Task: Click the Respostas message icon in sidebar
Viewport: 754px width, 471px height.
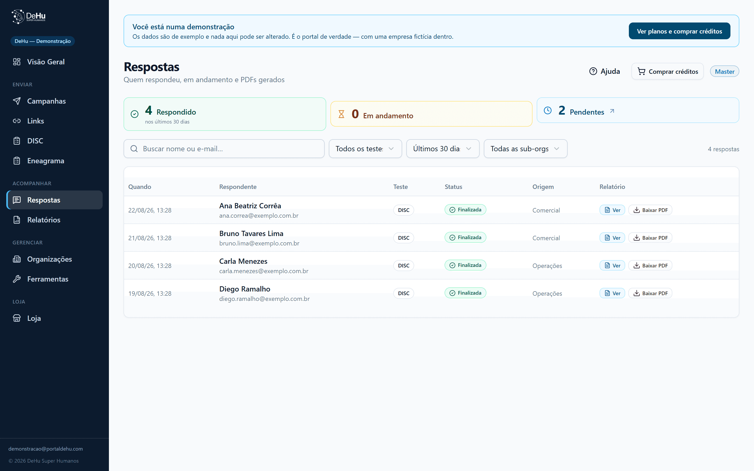Action: (17, 200)
